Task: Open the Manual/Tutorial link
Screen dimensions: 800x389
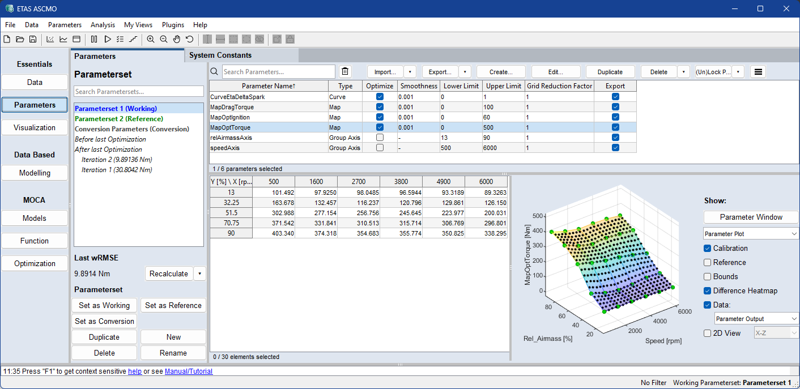Action: pyautogui.click(x=188, y=371)
